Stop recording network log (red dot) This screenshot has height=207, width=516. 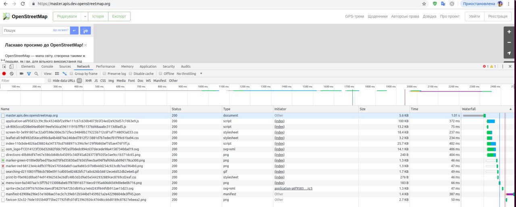tap(4, 74)
